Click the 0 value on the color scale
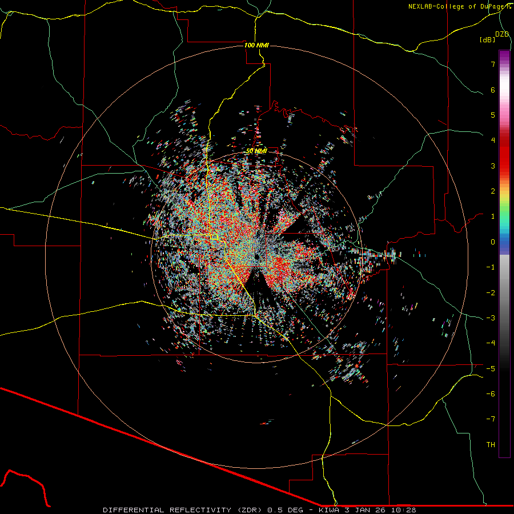Viewport: 514px width, 514px height. (493, 242)
